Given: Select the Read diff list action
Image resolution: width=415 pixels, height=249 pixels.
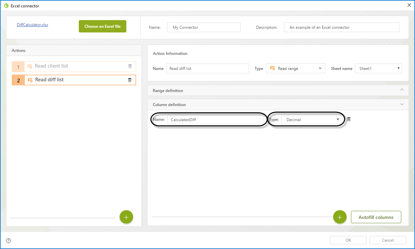Looking at the screenshot, I should coord(49,80).
